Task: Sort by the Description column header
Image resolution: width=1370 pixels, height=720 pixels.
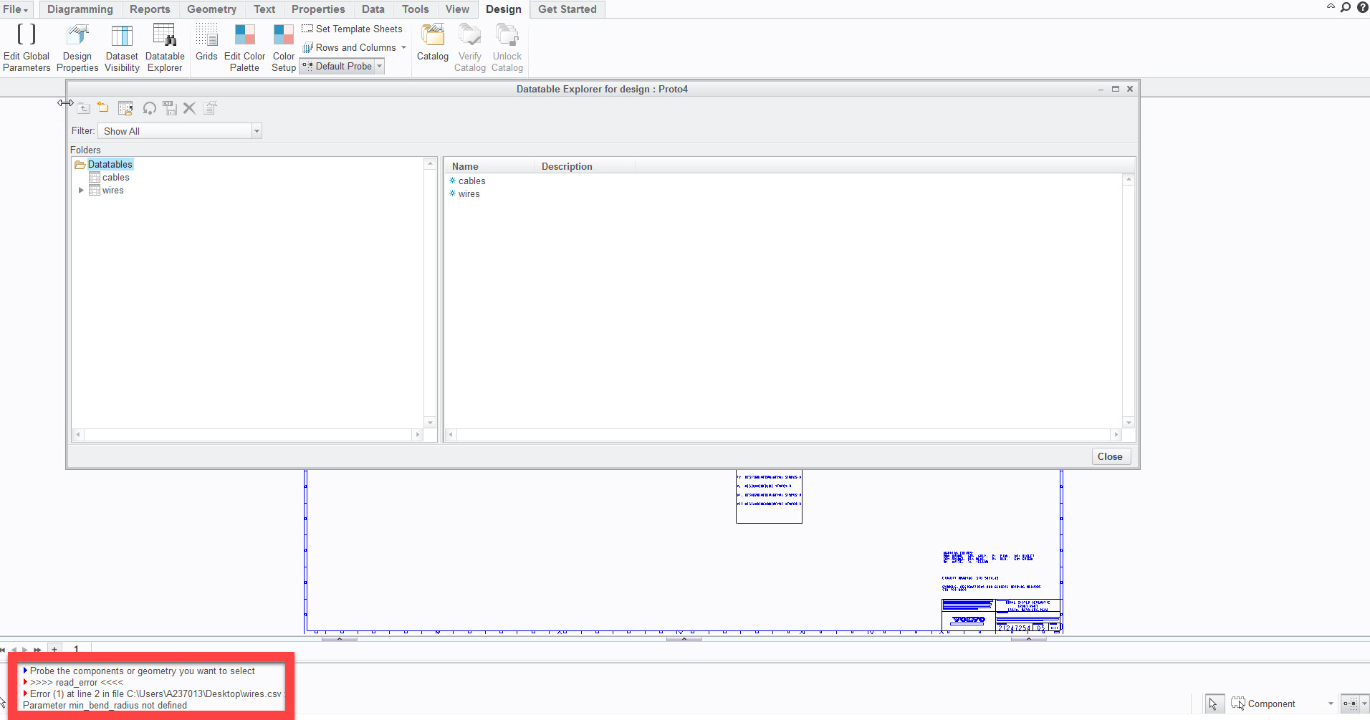Action: (585, 166)
